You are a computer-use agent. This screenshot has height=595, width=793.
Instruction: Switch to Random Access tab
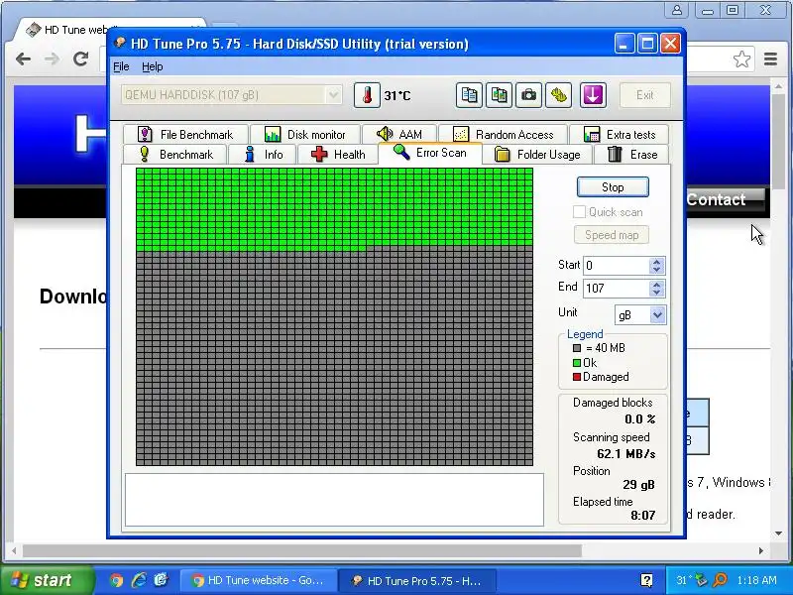click(503, 134)
